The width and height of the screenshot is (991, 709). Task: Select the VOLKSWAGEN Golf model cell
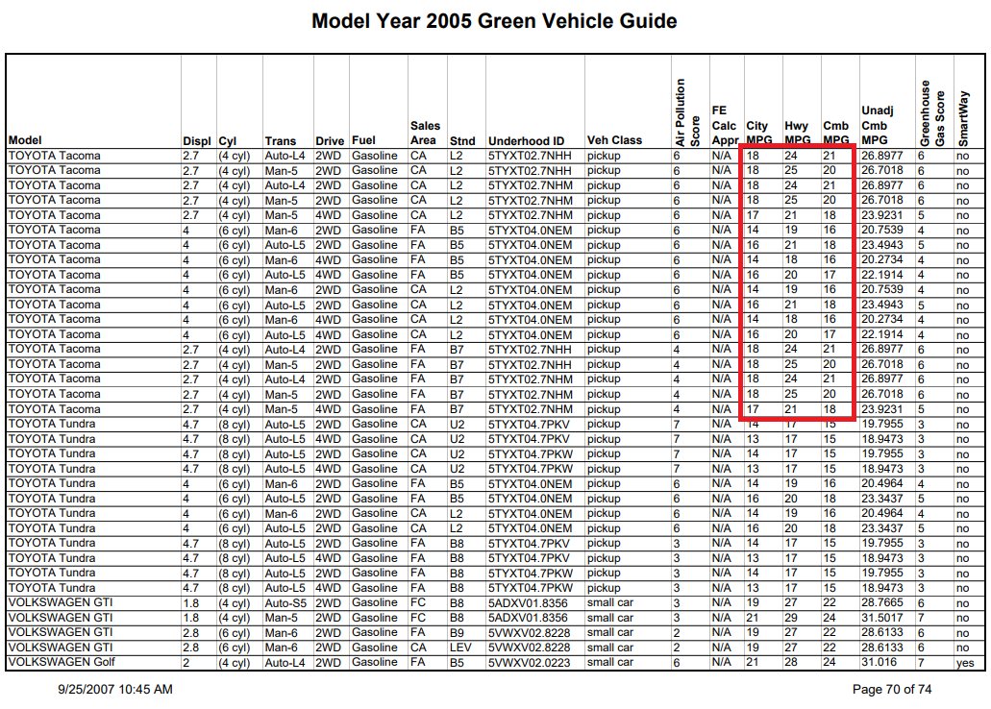[62, 662]
